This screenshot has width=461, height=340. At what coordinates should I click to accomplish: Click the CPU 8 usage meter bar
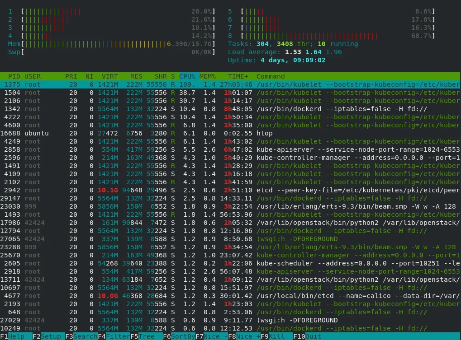(x=337, y=36)
